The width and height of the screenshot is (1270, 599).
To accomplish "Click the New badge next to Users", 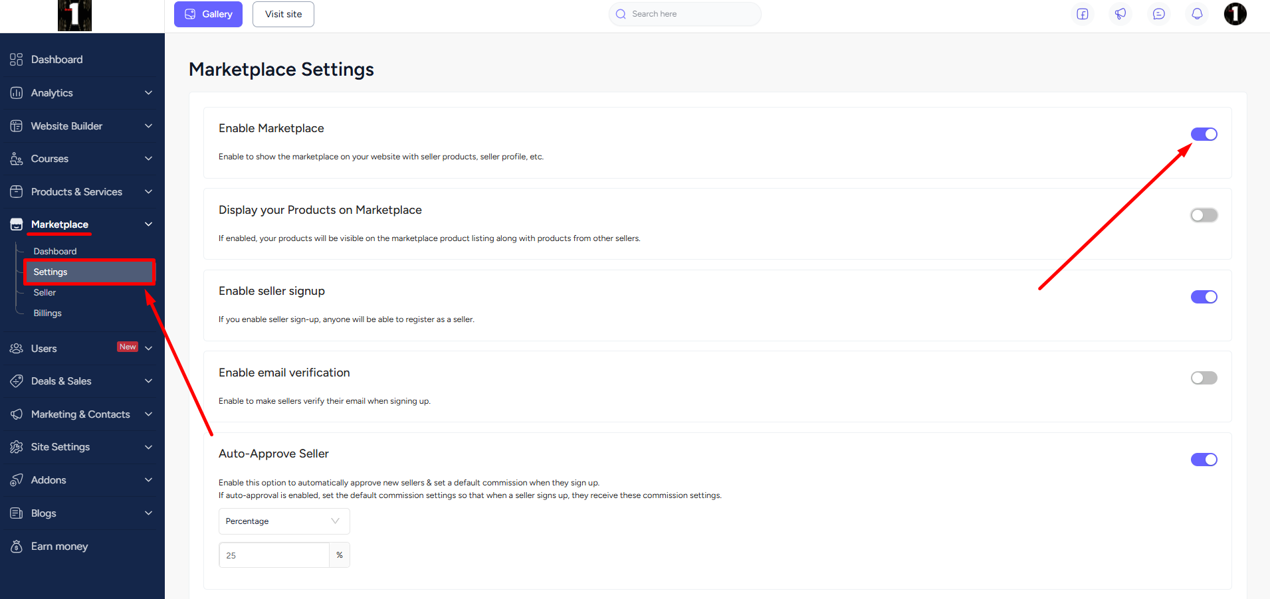I will (x=128, y=347).
